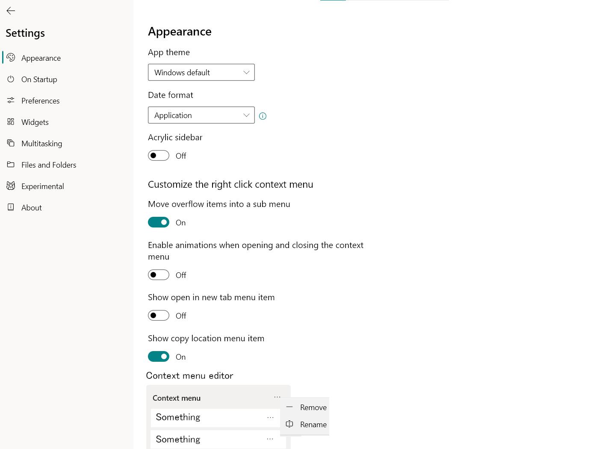Open Preferences via the sliders icon

pos(11,100)
